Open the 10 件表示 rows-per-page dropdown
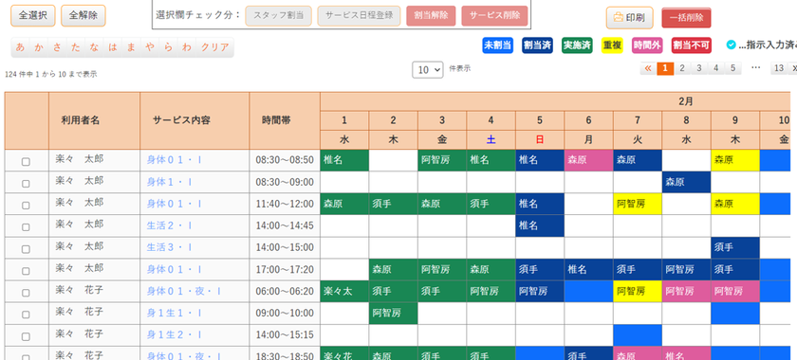The image size is (797, 360). point(428,70)
